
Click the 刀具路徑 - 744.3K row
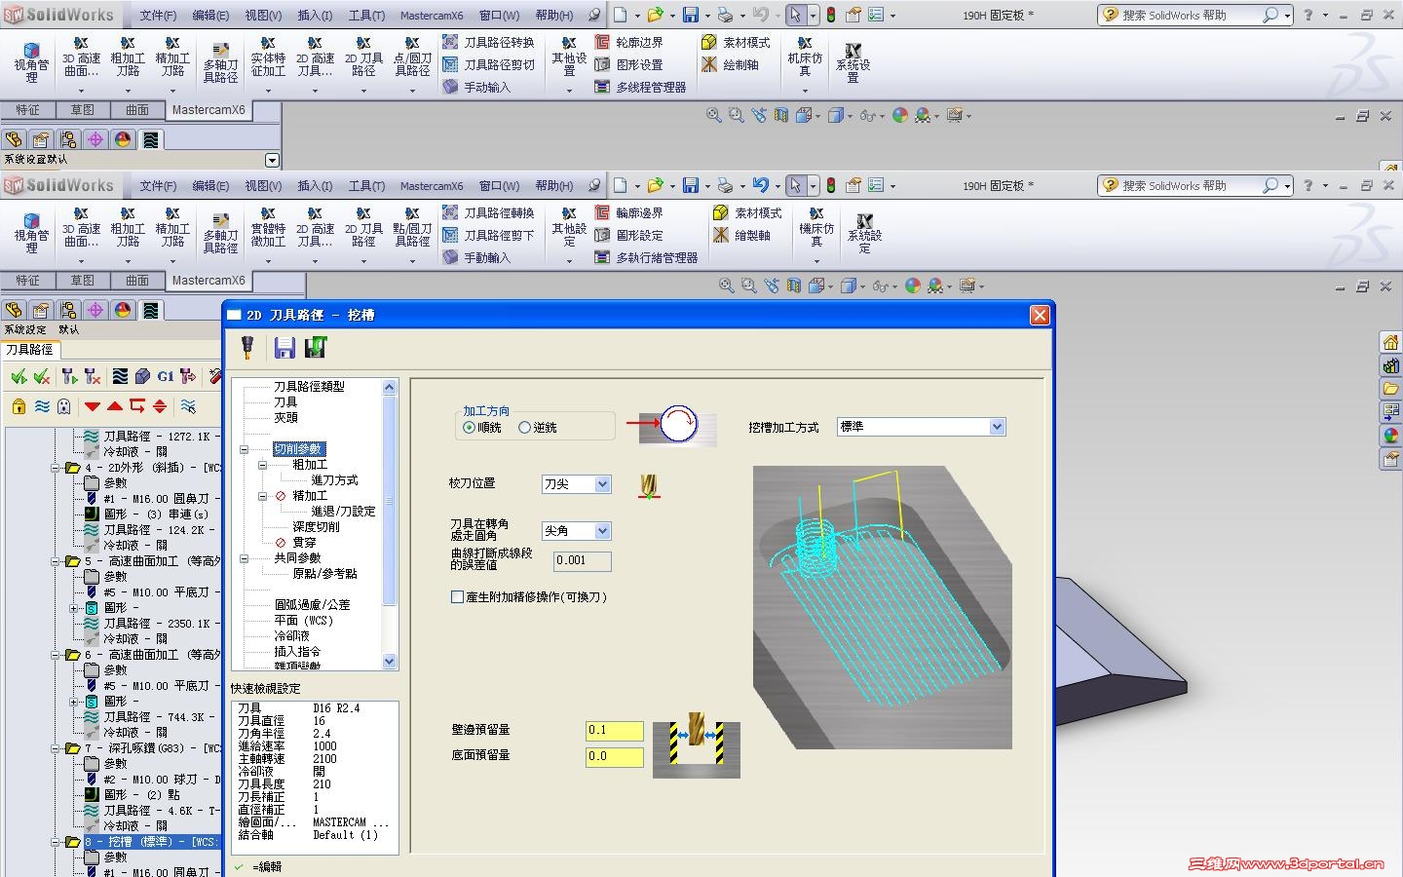pos(154,717)
